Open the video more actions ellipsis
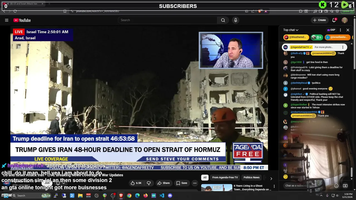Viewport: 356px width, 200px height. (x=195, y=183)
